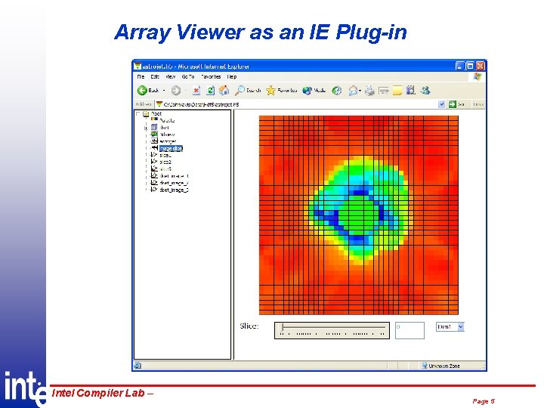
Task: Select the dset_image_2 tree item
Action: point(175,183)
